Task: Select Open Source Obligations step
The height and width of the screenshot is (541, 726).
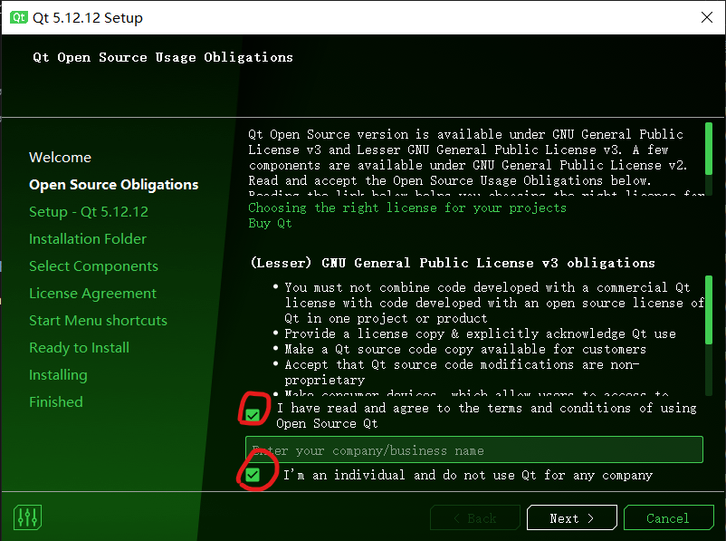Action: [113, 185]
